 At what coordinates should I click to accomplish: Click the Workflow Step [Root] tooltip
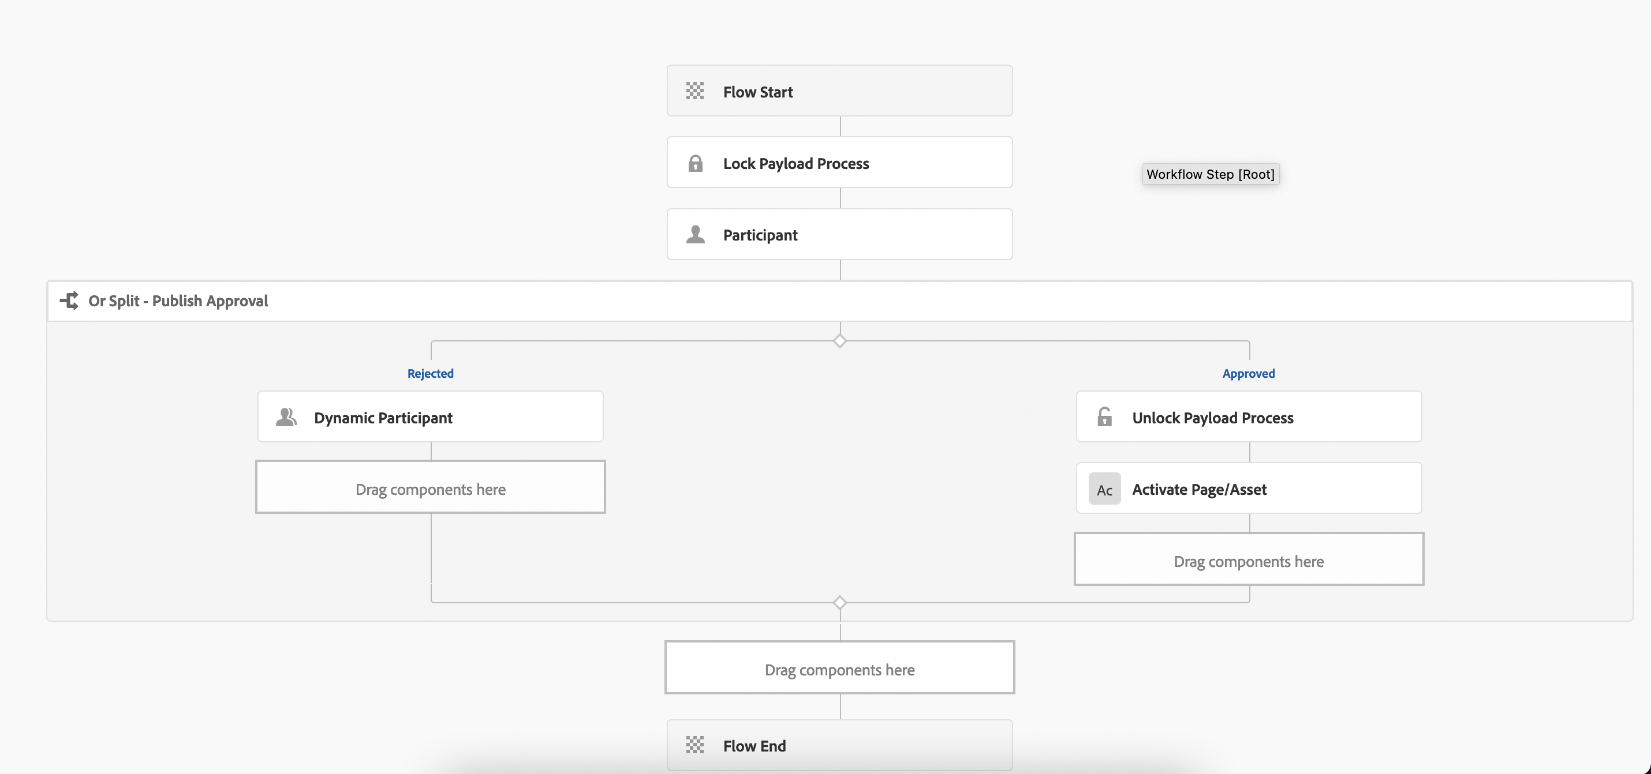(1210, 174)
